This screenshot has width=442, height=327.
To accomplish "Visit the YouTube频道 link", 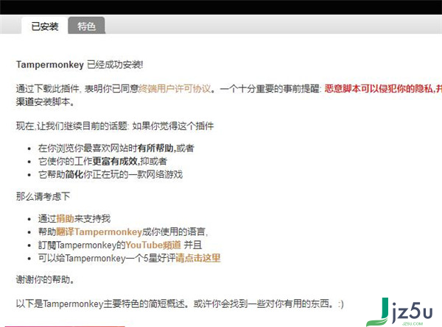I will click(153, 245).
